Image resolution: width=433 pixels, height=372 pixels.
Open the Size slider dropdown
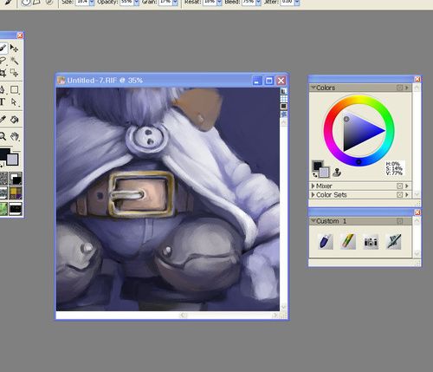(92, 3)
